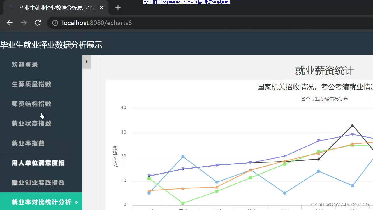Screen dimensions: 373x210
Task: Click the y-axis value 30
Action: coord(124,132)
